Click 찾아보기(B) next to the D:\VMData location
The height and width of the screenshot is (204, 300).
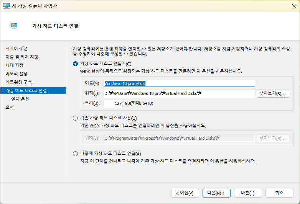tap(273, 93)
